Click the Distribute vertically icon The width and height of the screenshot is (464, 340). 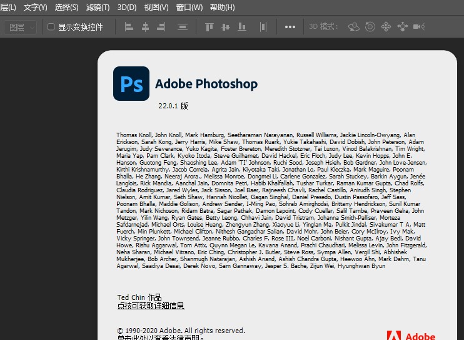(183, 27)
